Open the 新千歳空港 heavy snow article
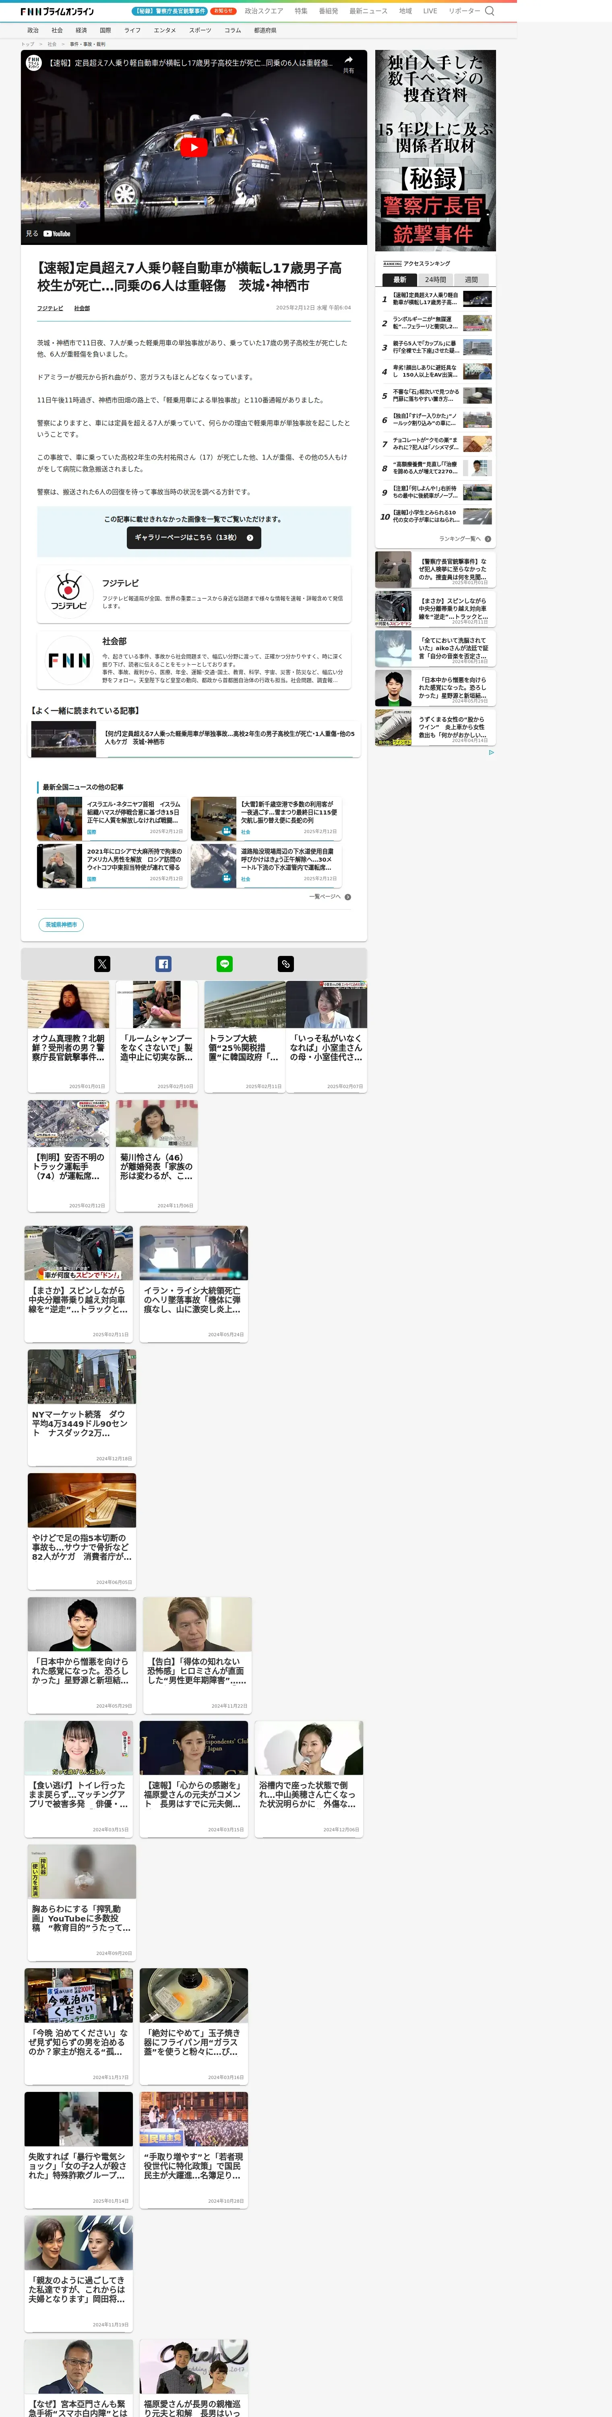Screen dimensions: 612x2417 point(266,819)
